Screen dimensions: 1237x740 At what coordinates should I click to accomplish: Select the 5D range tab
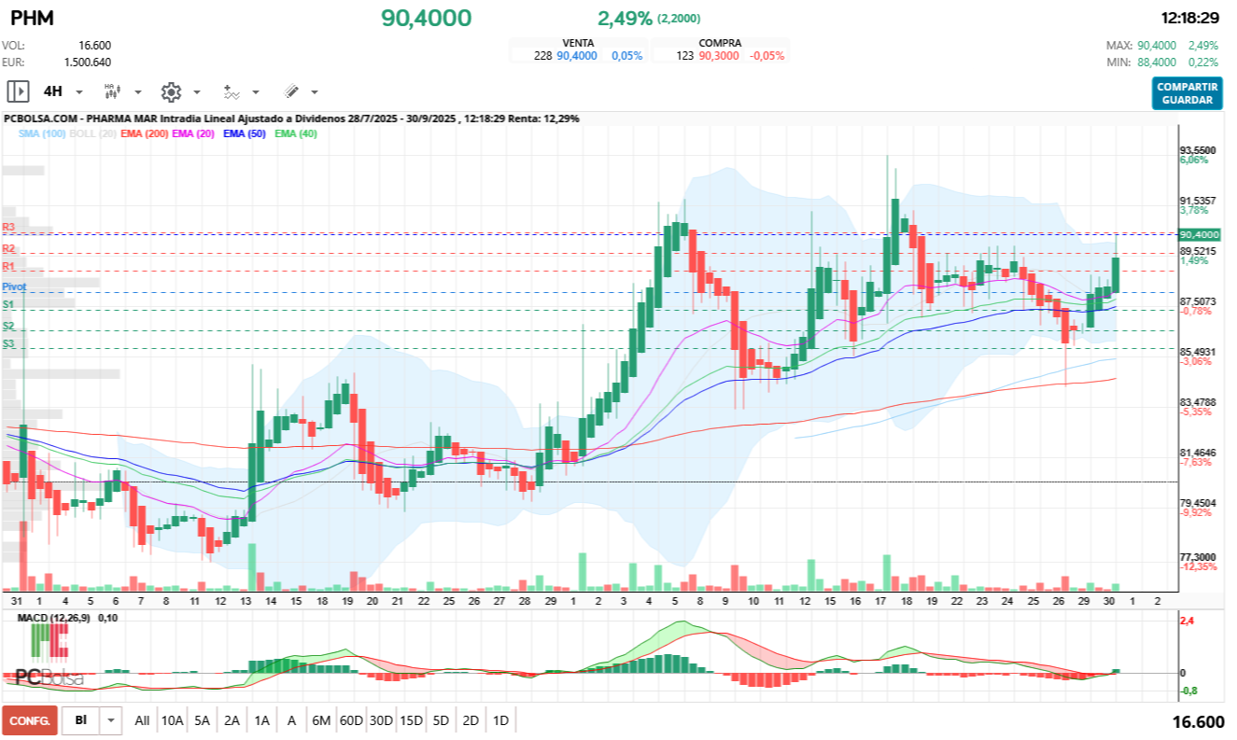point(441,720)
